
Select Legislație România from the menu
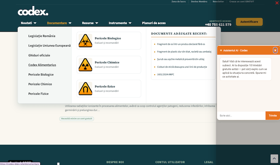pyautogui.click(x=42, y=36)
